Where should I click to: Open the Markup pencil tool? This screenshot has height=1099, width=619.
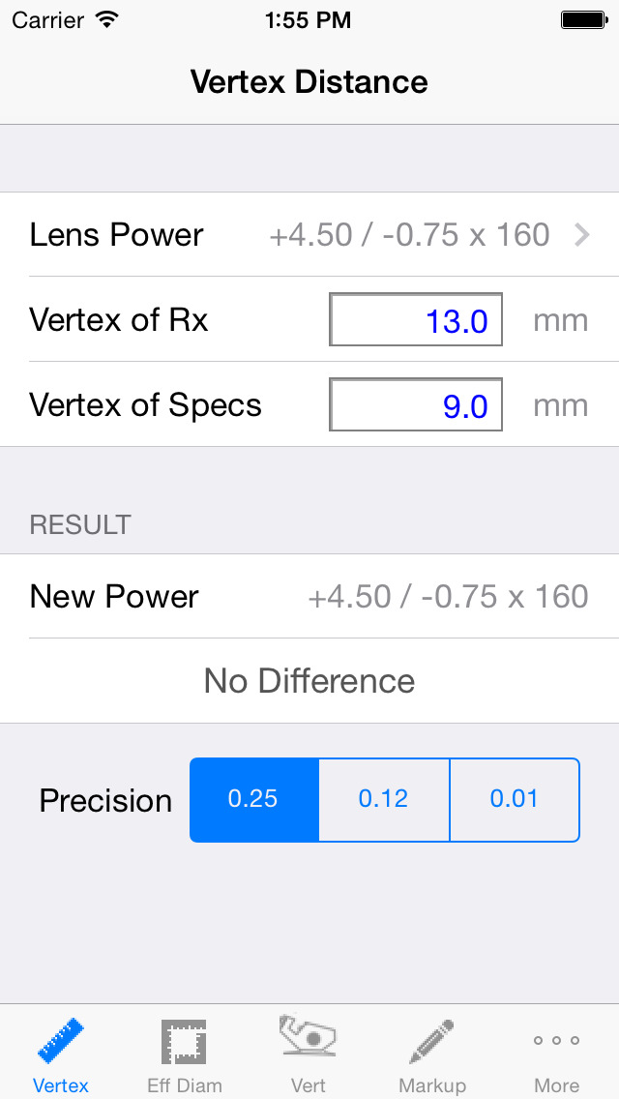pos(431,1040)
